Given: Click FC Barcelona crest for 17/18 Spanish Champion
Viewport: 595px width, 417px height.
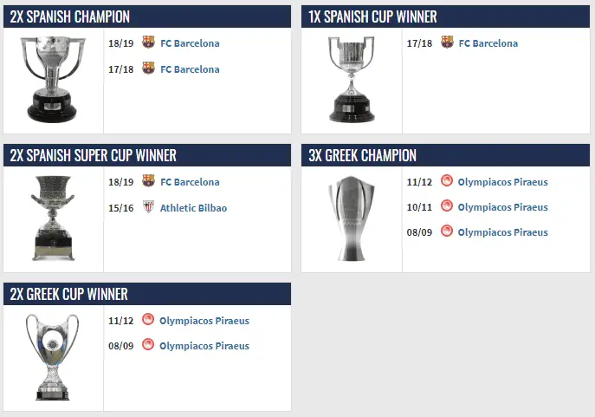Looking at the screenshot, I should (148, 68).
